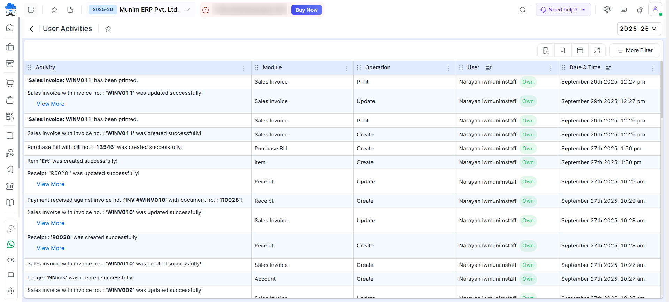This screenshot has height=302, width=669.
Task: Open Activity column three-dot menu
Action: click(x=244, y=68)
